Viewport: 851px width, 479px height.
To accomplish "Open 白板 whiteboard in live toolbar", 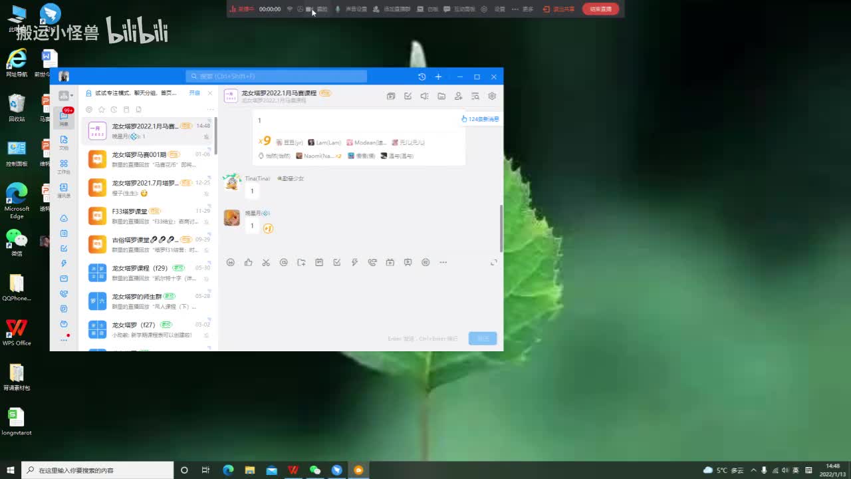I will (427, 9).
